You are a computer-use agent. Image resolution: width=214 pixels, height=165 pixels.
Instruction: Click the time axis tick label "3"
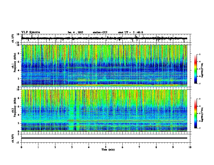72,147
